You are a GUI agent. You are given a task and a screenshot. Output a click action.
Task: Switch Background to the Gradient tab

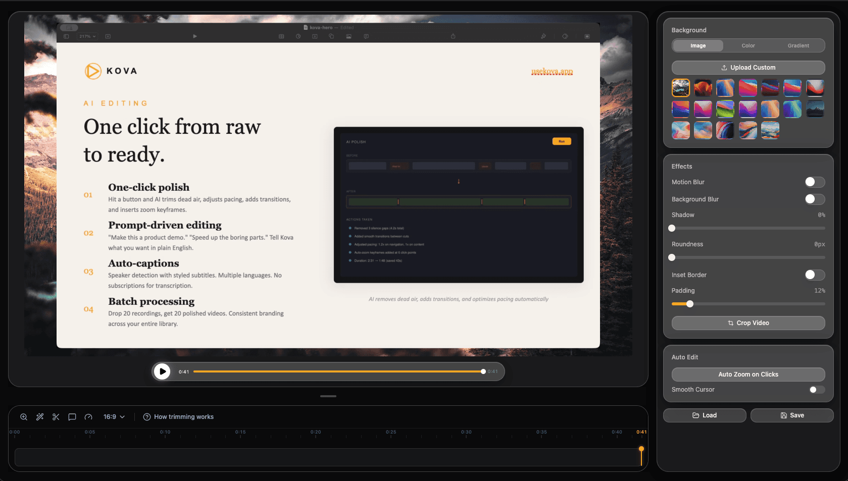click(x=798, y=45)
